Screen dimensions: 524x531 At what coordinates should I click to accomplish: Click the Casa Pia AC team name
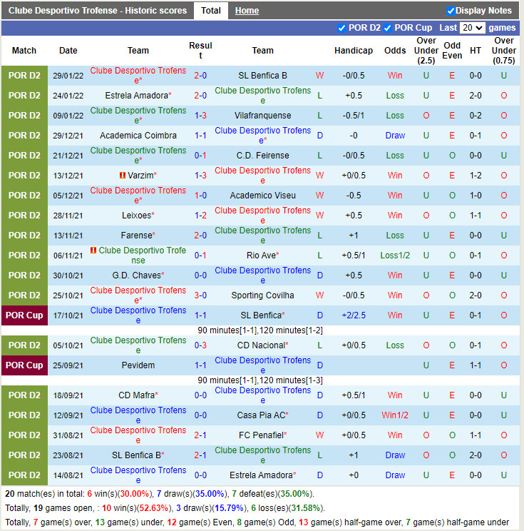point(260,415)
